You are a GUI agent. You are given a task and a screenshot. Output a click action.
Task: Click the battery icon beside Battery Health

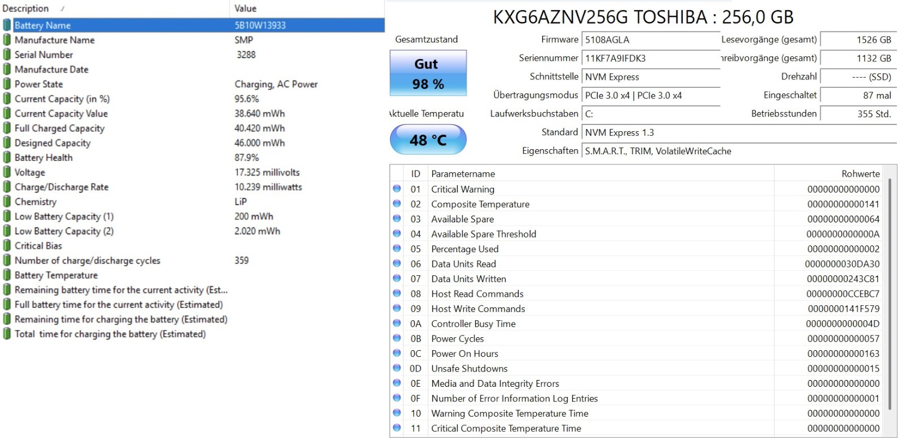point(7,157)
